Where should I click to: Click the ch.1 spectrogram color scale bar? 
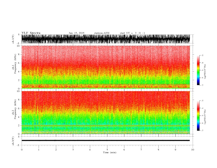coord(198,70)
